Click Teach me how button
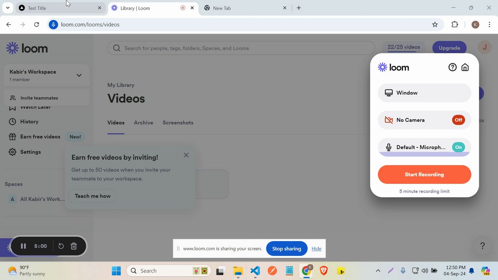 coord(93,196)
